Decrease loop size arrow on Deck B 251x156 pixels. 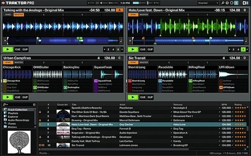pos(230,50)
